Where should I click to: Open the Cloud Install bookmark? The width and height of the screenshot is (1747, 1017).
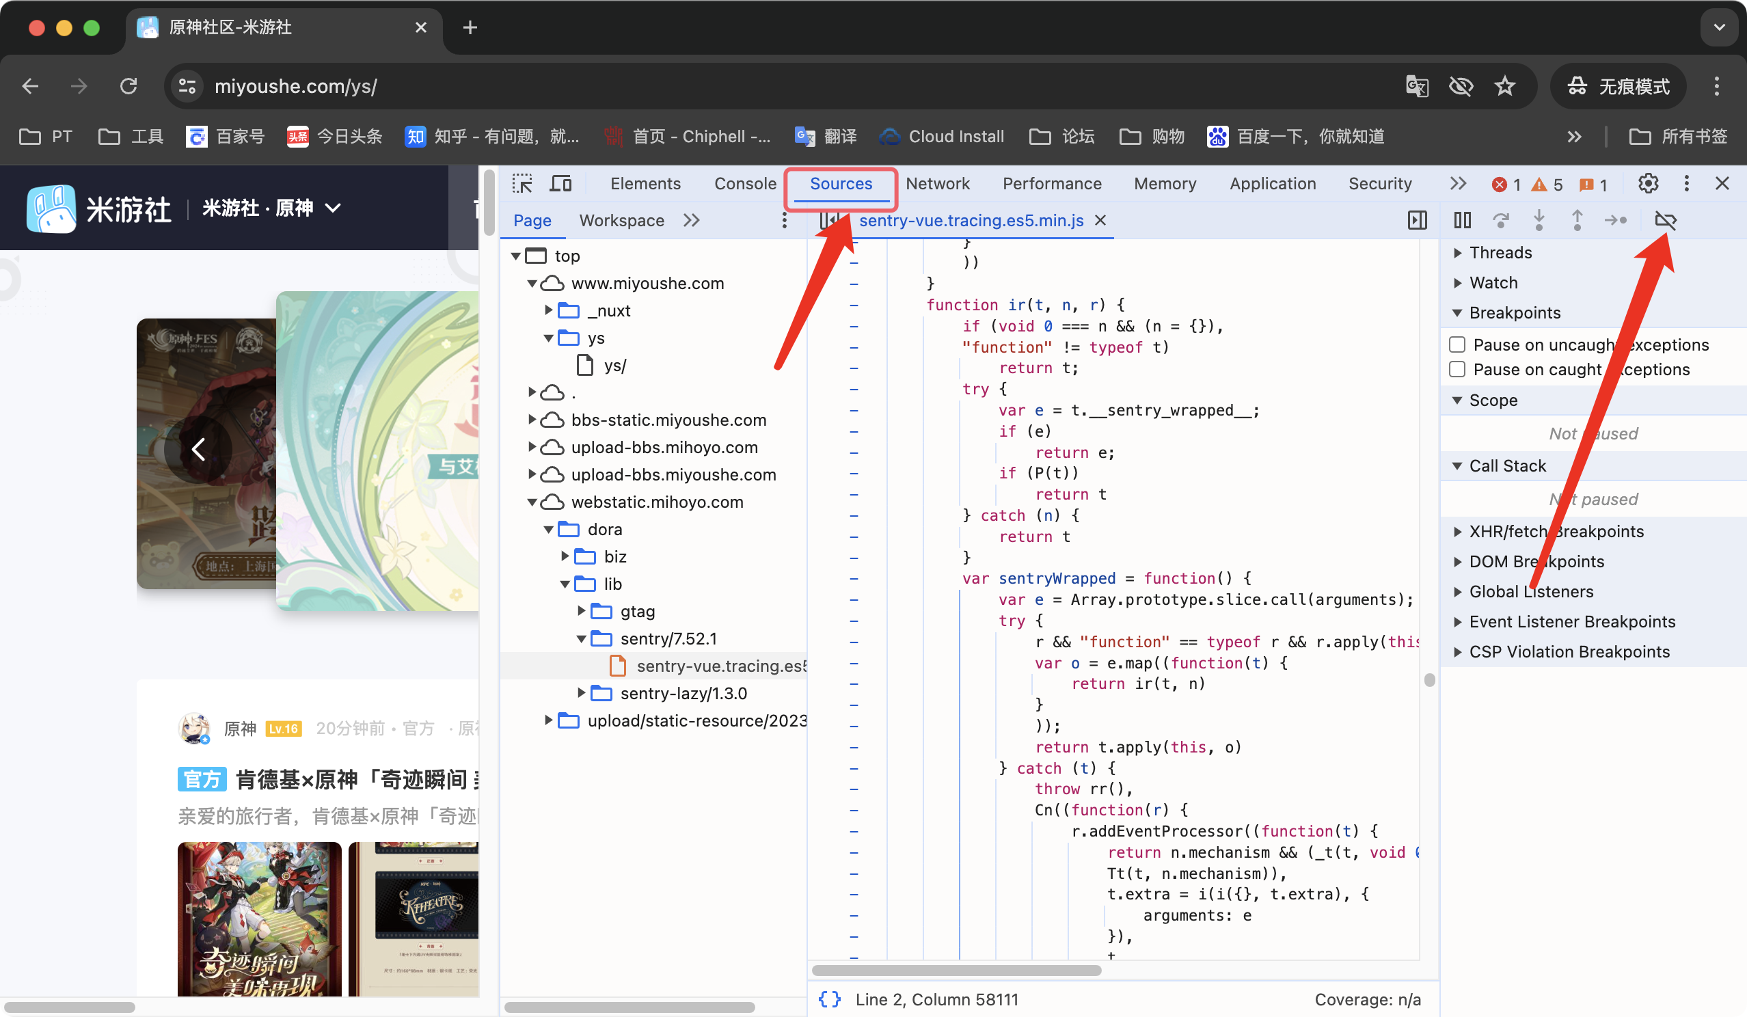(x=941, y=137)
